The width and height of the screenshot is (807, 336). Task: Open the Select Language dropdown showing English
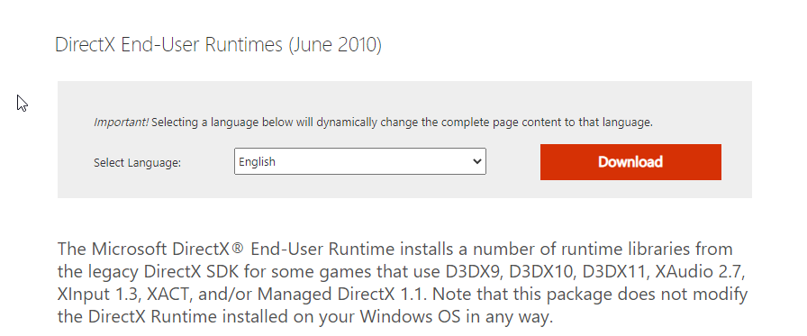click(359, 161)
